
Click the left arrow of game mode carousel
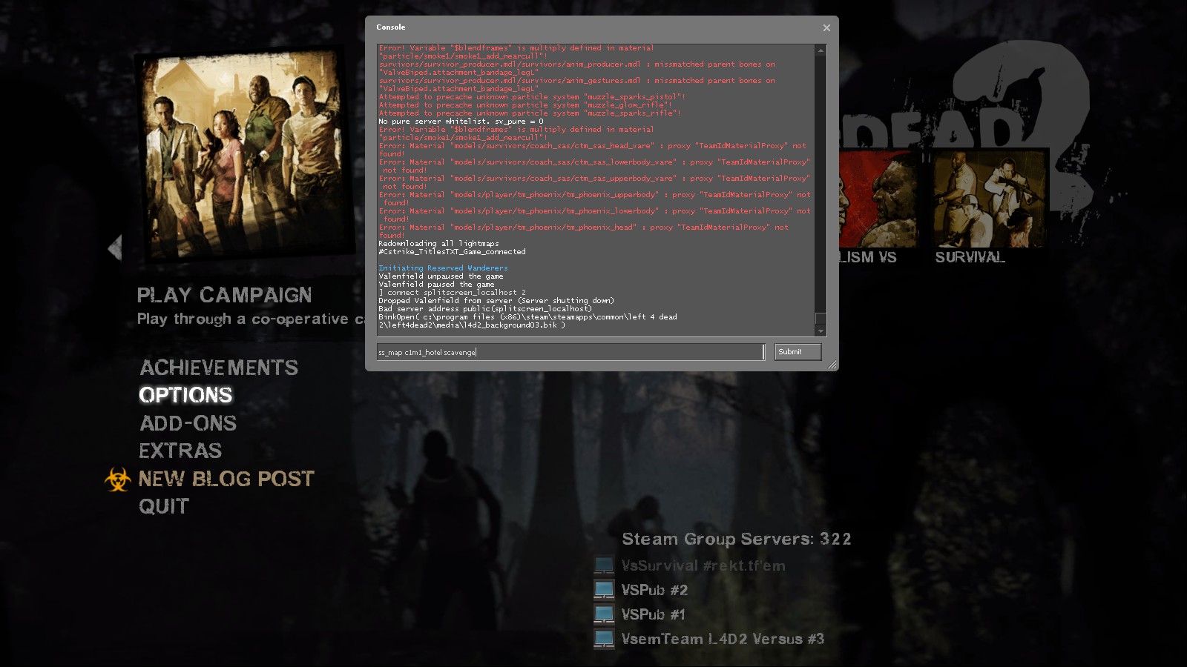[114, 248]
